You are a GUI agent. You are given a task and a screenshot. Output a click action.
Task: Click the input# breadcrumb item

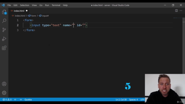tap(45, 16)
